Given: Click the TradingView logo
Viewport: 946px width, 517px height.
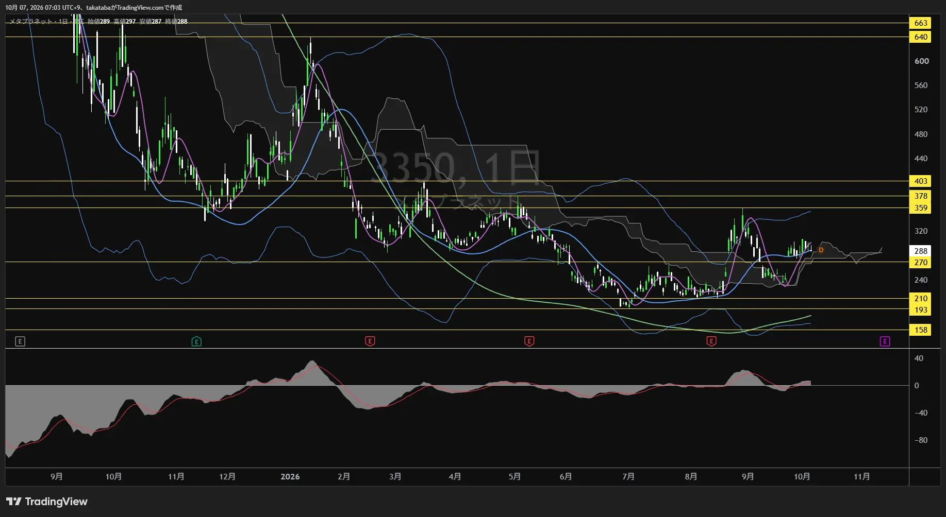Looking at the screenshot, I should click(47, 502).
